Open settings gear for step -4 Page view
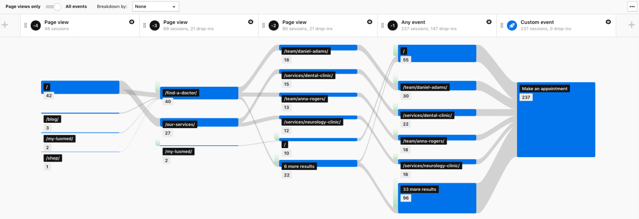 click(x=132, y=22)
